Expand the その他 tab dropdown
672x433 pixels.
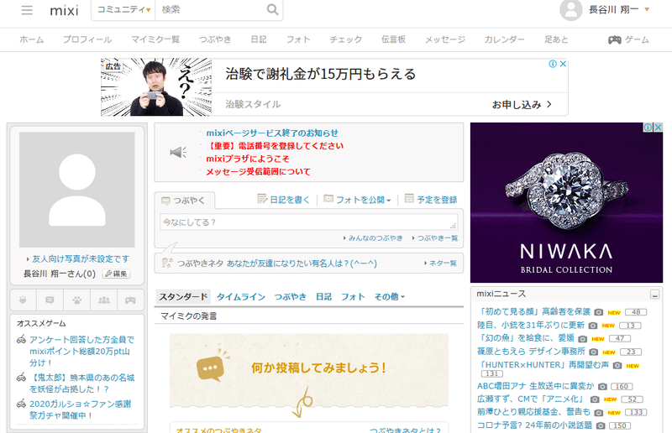[403, 297]
